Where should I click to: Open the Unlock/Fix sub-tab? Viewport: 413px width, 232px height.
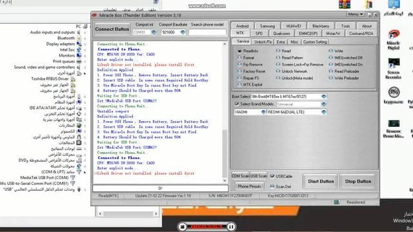point(263,42)
